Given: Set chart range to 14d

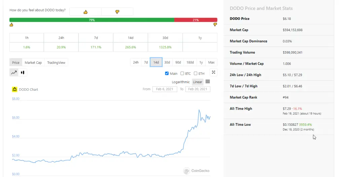Looking at the screenshot, I should point(156,62).
